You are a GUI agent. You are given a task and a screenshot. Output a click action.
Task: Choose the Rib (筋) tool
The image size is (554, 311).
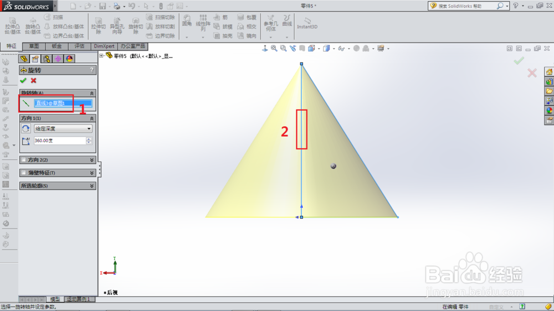point(221,17)
